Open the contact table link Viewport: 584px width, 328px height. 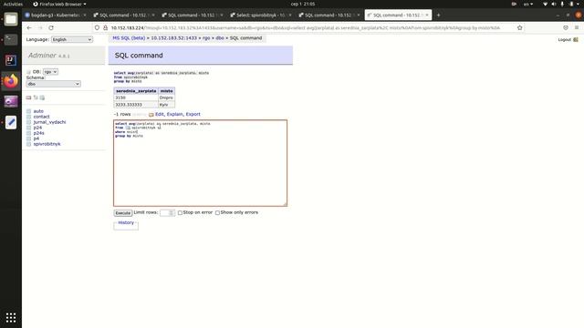[41, 117]
